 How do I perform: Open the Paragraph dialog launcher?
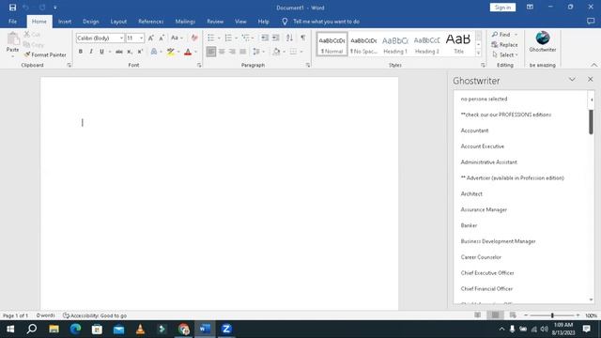308,65
